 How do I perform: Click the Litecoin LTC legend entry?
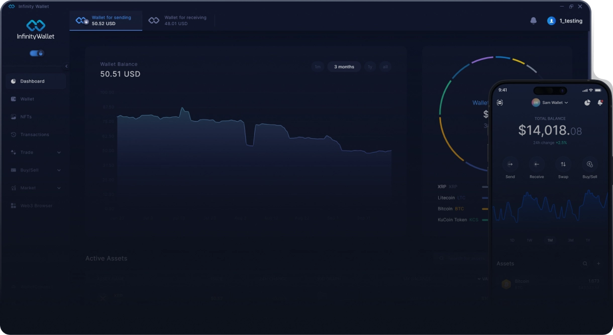[x=452, y=198]
